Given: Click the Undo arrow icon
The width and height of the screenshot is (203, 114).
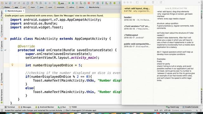Looking at the screenshot, I should [15, 3].
